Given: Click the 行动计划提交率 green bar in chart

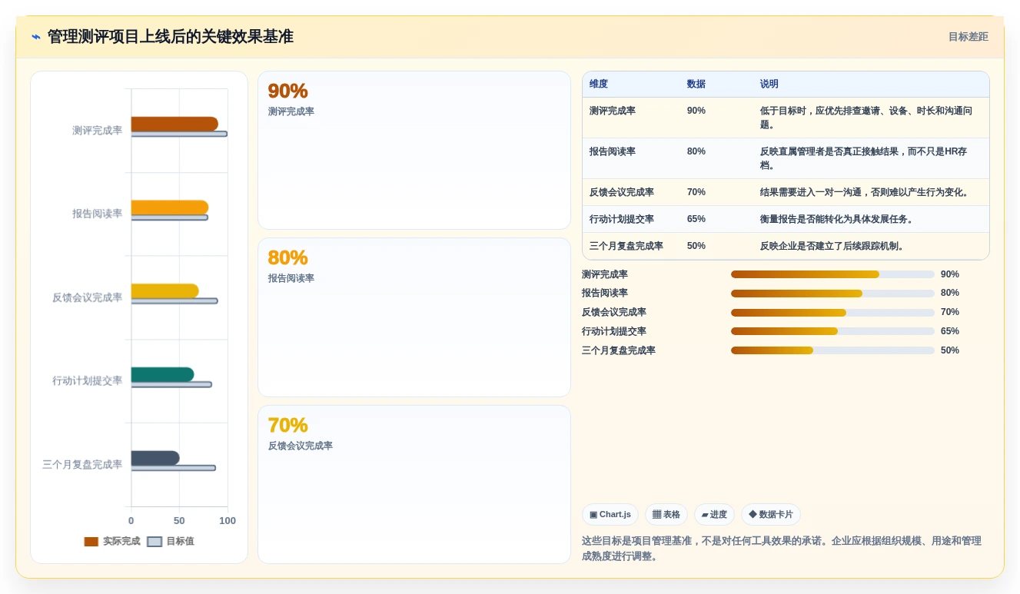Looking at the screenshot, I should pos(162,374).
